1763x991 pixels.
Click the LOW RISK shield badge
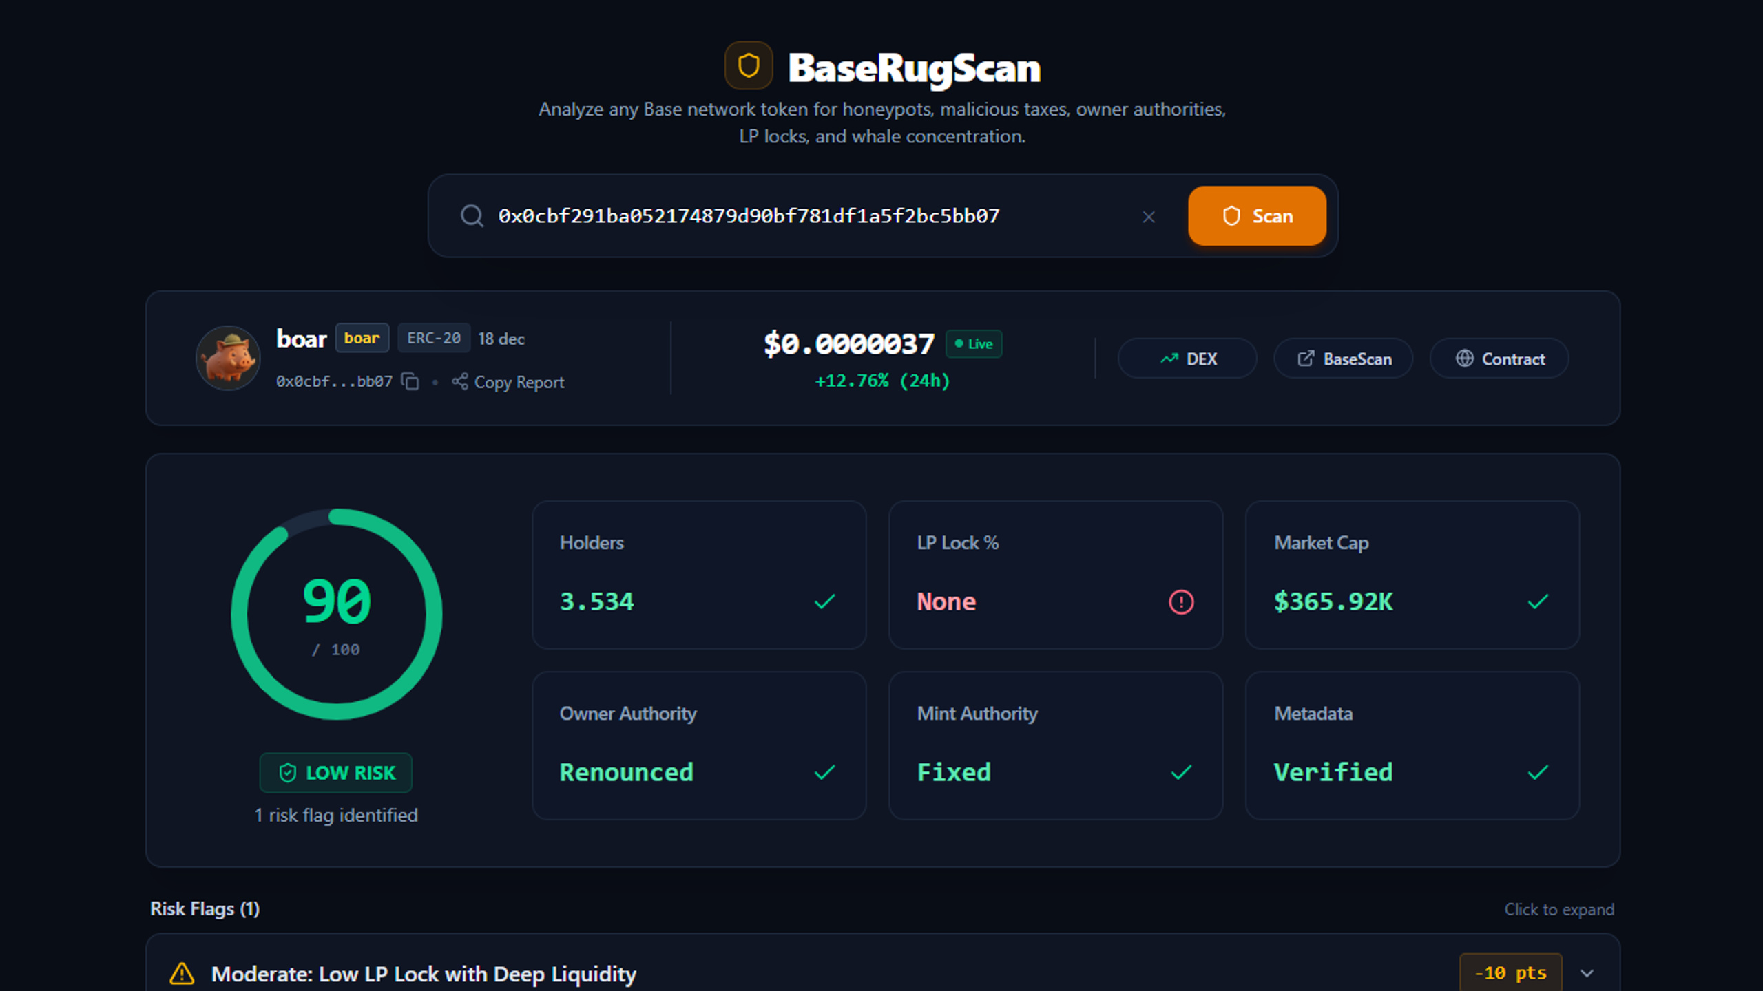pos(336,773)
